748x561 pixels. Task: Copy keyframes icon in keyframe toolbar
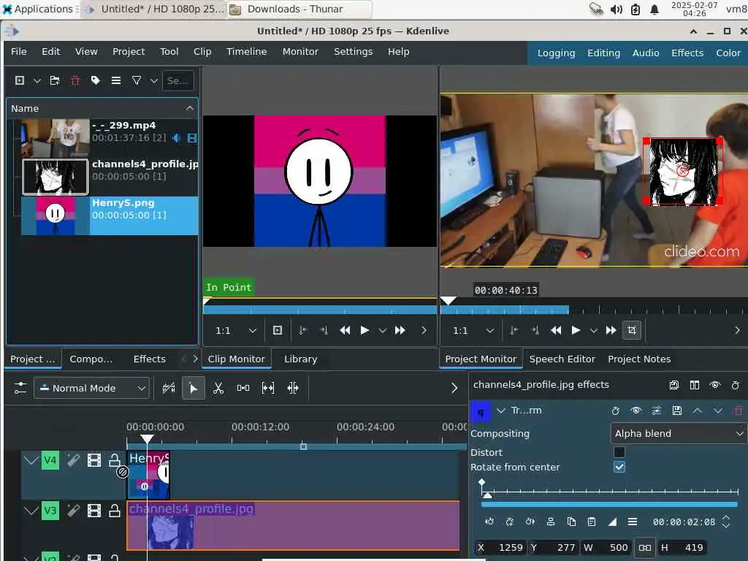[571, 522]
